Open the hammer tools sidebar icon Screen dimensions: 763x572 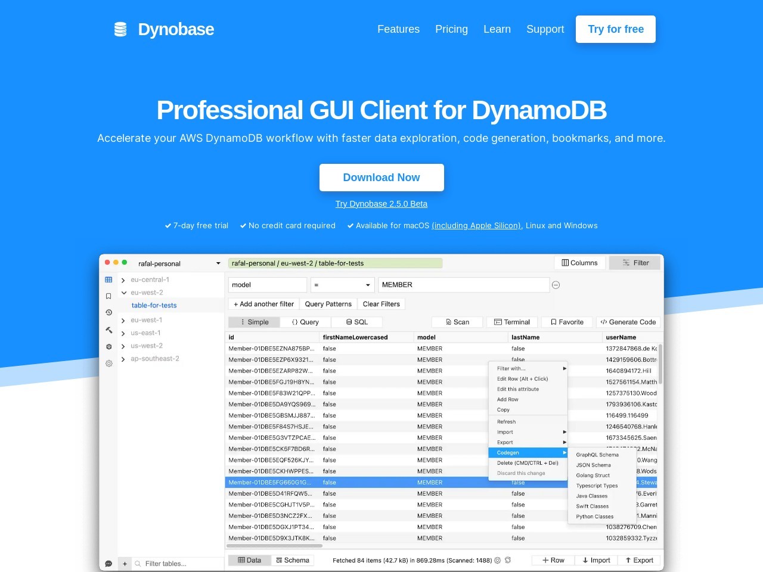(108, 329)
